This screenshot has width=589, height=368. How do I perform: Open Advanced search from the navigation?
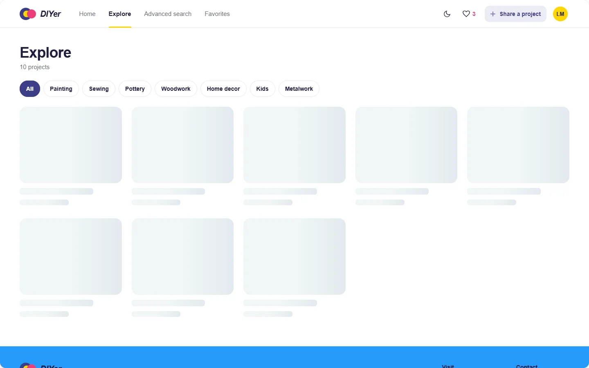coord(168,14)
